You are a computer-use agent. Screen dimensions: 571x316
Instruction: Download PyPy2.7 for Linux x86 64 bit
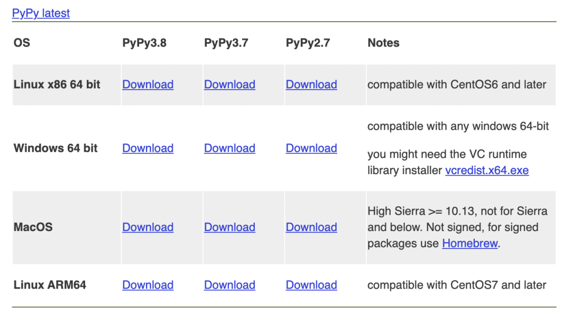pyautogui.click(x=311, y=84)
